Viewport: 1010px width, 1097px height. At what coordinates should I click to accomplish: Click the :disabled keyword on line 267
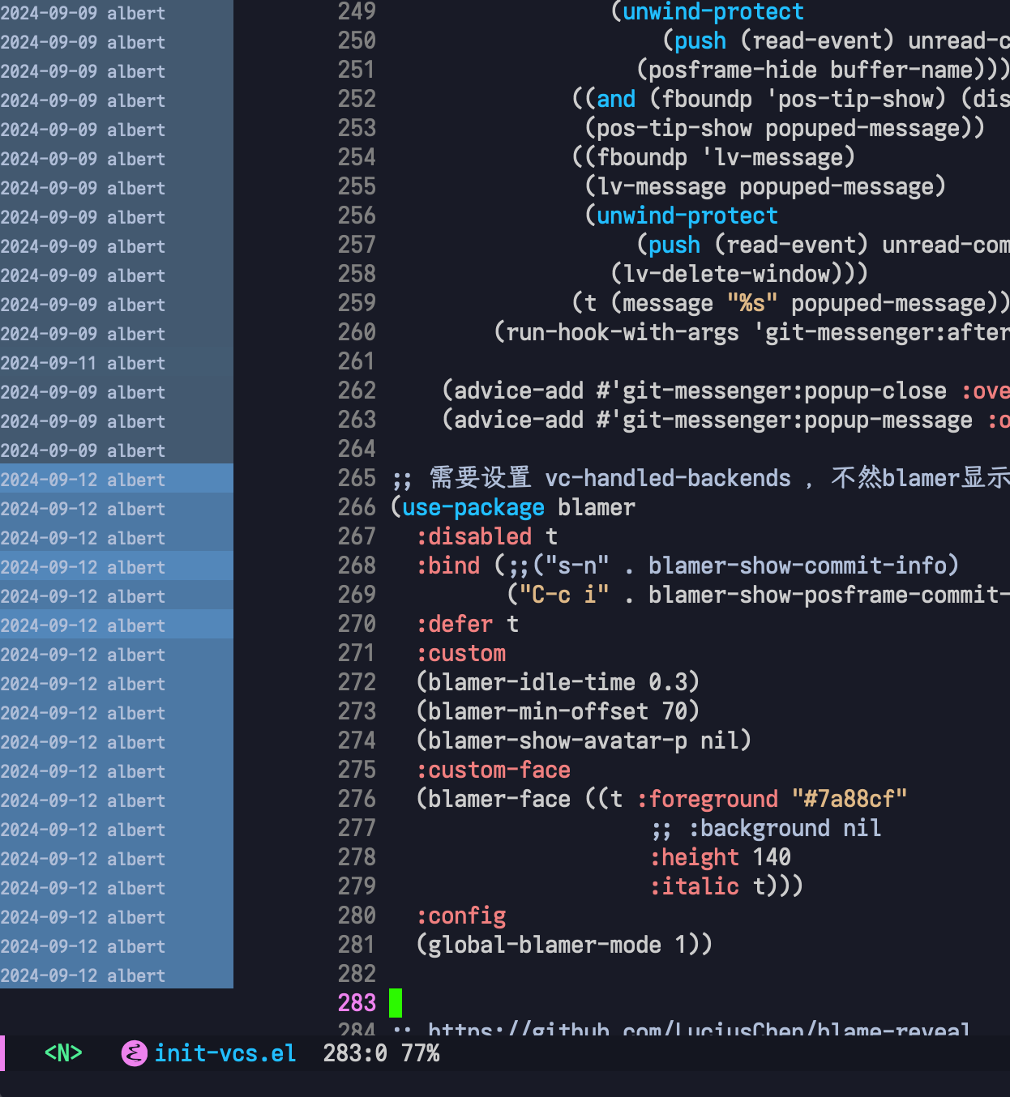(473, 536)
